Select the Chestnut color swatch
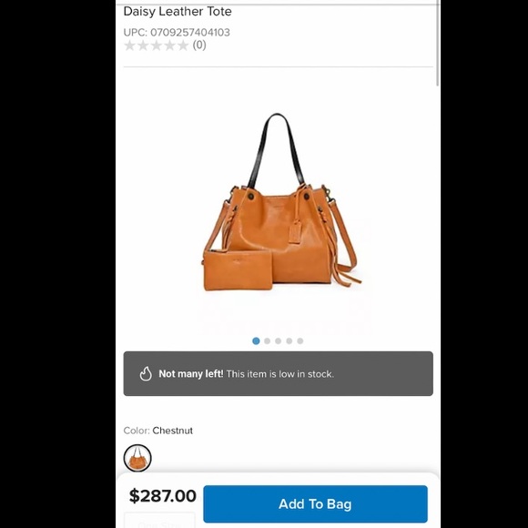 tap(137, 458)
